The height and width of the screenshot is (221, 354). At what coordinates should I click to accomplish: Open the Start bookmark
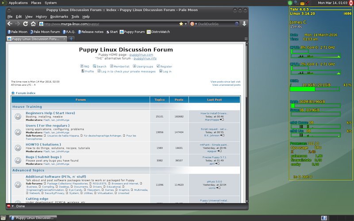point(112,32)
